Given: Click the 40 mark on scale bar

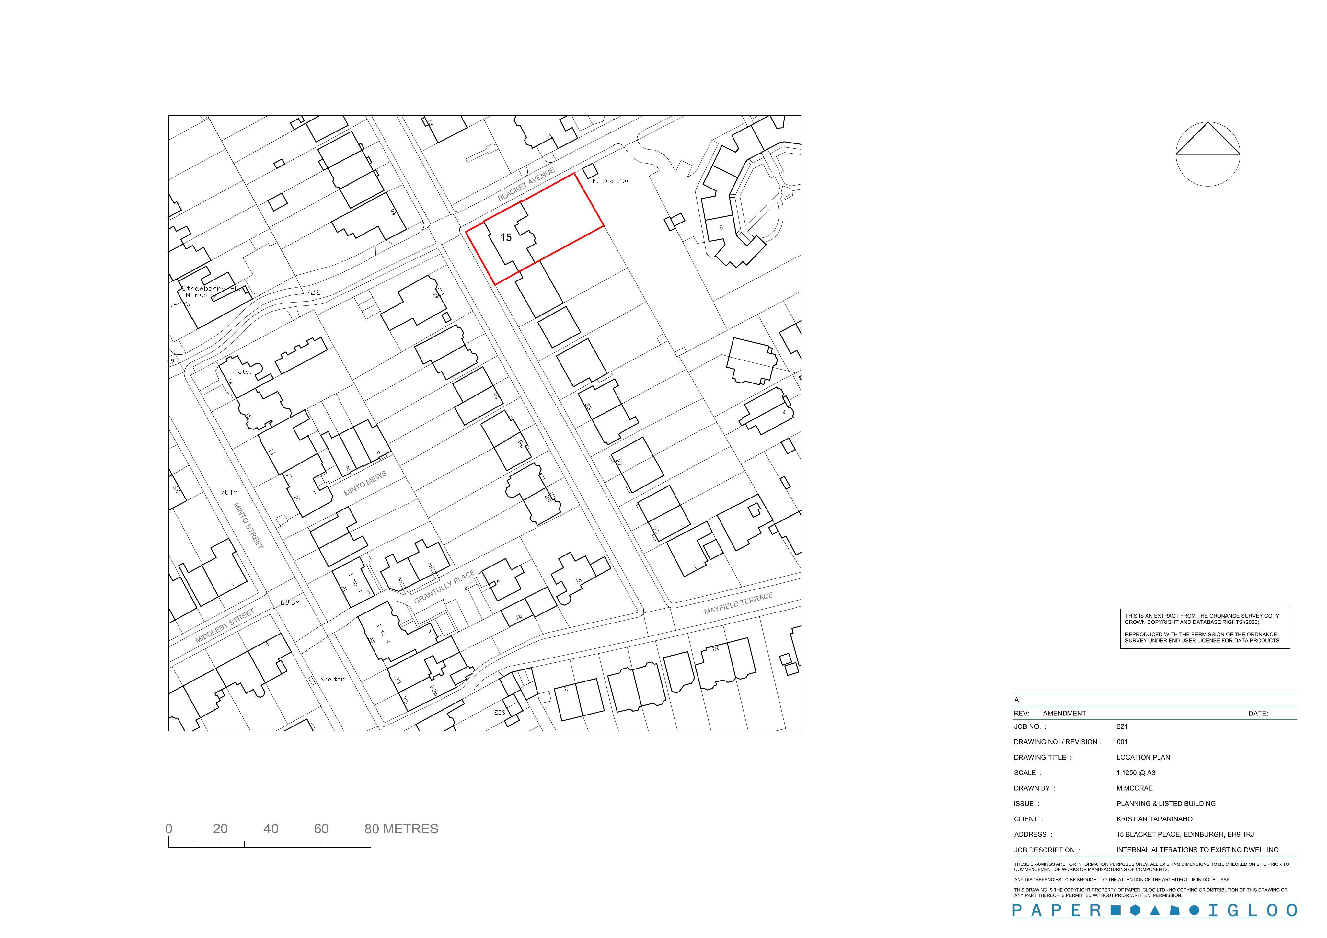Looking at the screenshot, I should tap(271, 829).
